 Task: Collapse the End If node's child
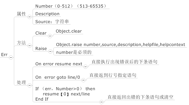coord(101,102)
